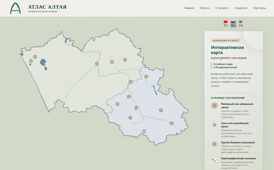
Task: Select the RU Russian flag language
Action: tap(233, 24)
